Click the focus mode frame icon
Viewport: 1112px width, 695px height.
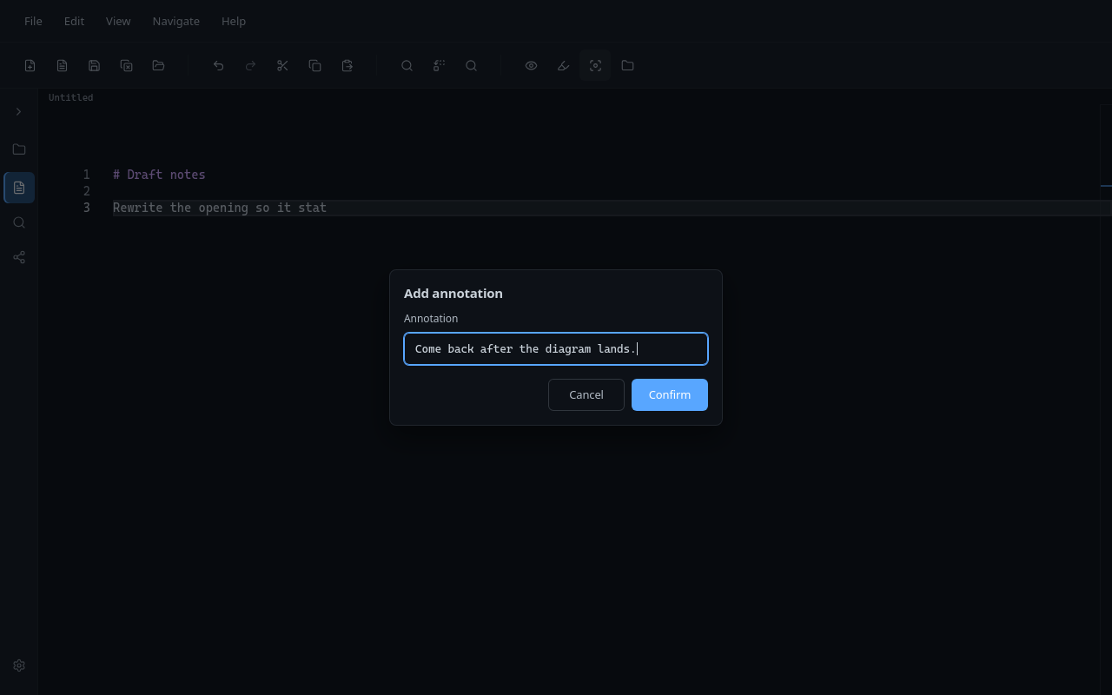[x=595, y=65]
